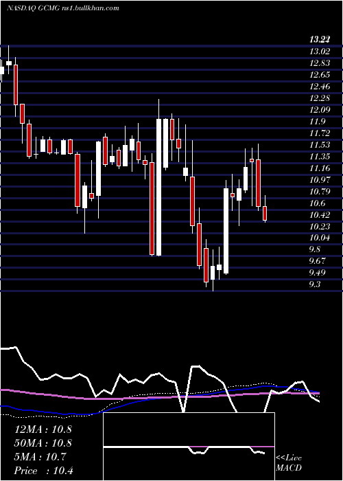
Task: Click the 11.72 price axis label
Action: (320, 133)
